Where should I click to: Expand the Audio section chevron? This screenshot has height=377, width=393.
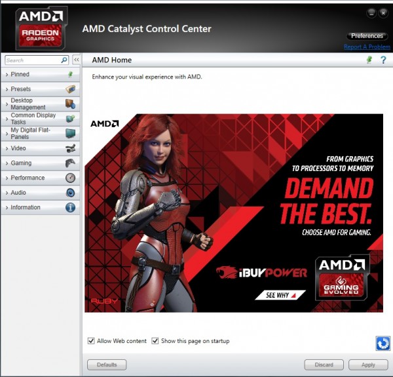pos(7,193)
